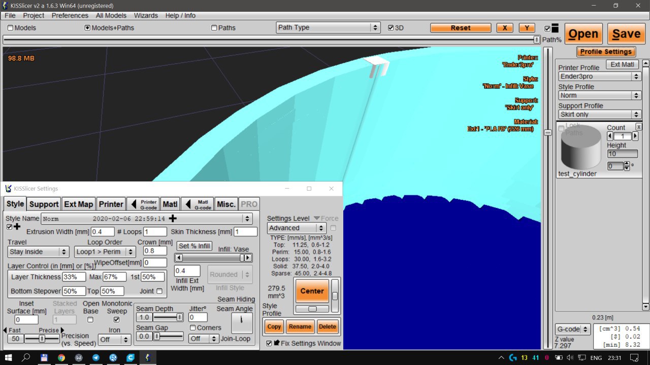Click the black split-view icon above Path%
650x365 pixels.
point(555,28)
